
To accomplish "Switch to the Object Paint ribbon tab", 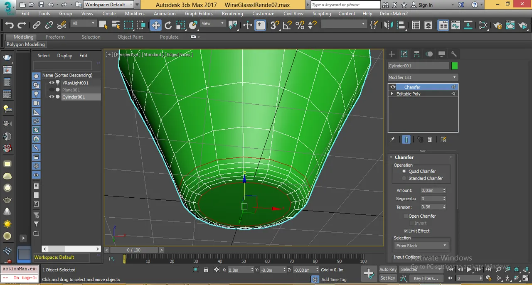I will tap(130, 37).
